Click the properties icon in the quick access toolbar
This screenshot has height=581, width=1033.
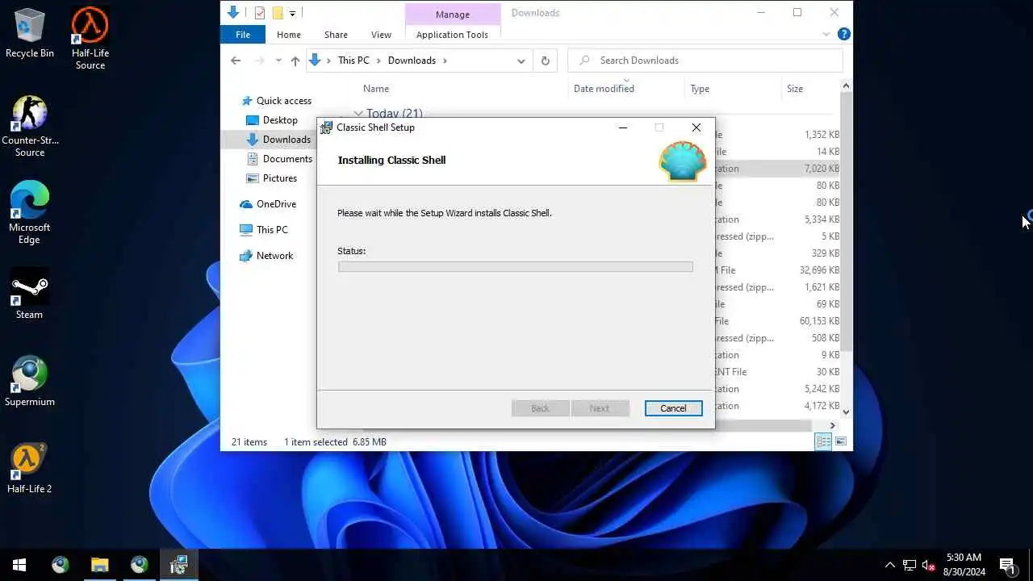tap(259, 13)
